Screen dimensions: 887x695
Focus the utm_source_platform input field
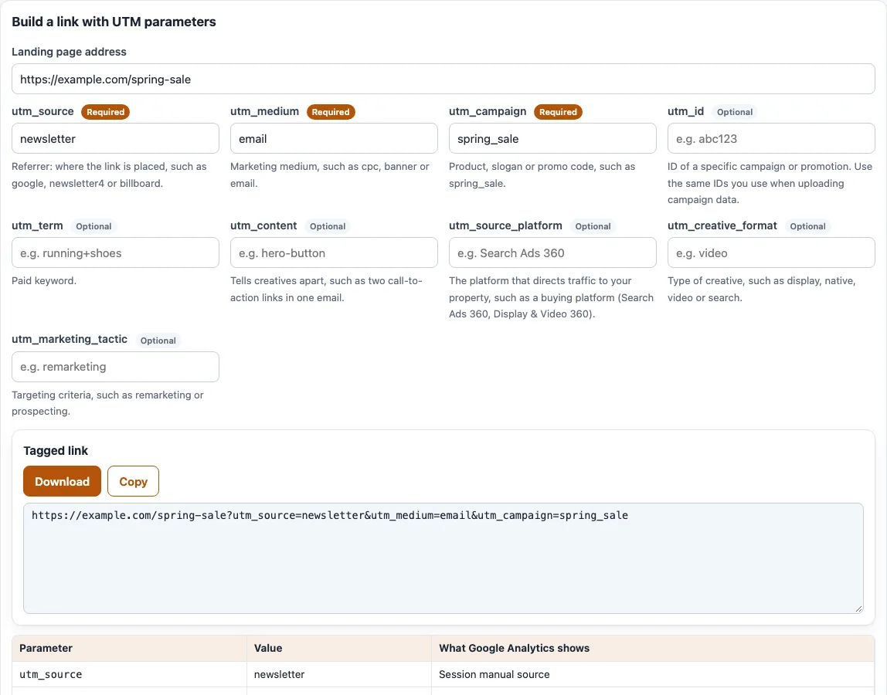(552, 253)
